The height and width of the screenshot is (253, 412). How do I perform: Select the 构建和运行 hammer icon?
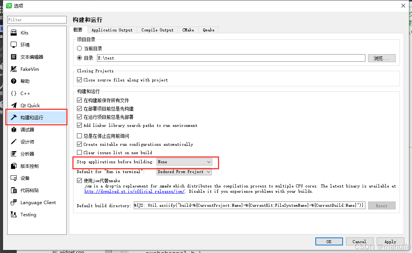coord(14,117)
